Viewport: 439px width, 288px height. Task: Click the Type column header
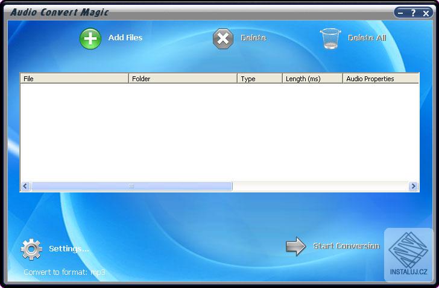pyautogui.click(x=260, y=79)
